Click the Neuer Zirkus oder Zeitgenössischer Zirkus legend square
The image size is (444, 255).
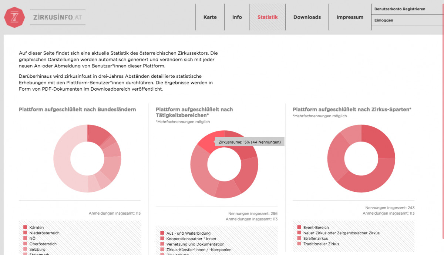[299, 233]
